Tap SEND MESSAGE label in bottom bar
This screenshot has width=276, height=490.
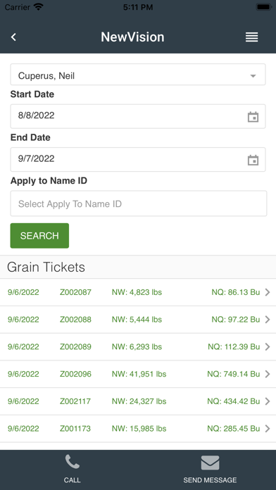point(210,480)
